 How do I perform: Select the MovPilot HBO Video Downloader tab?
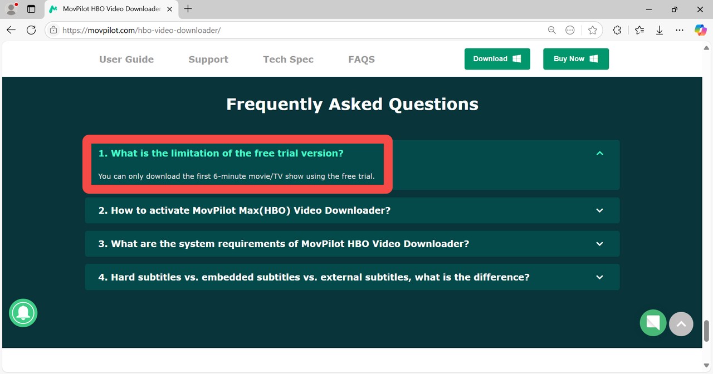(x=111, y=9)
